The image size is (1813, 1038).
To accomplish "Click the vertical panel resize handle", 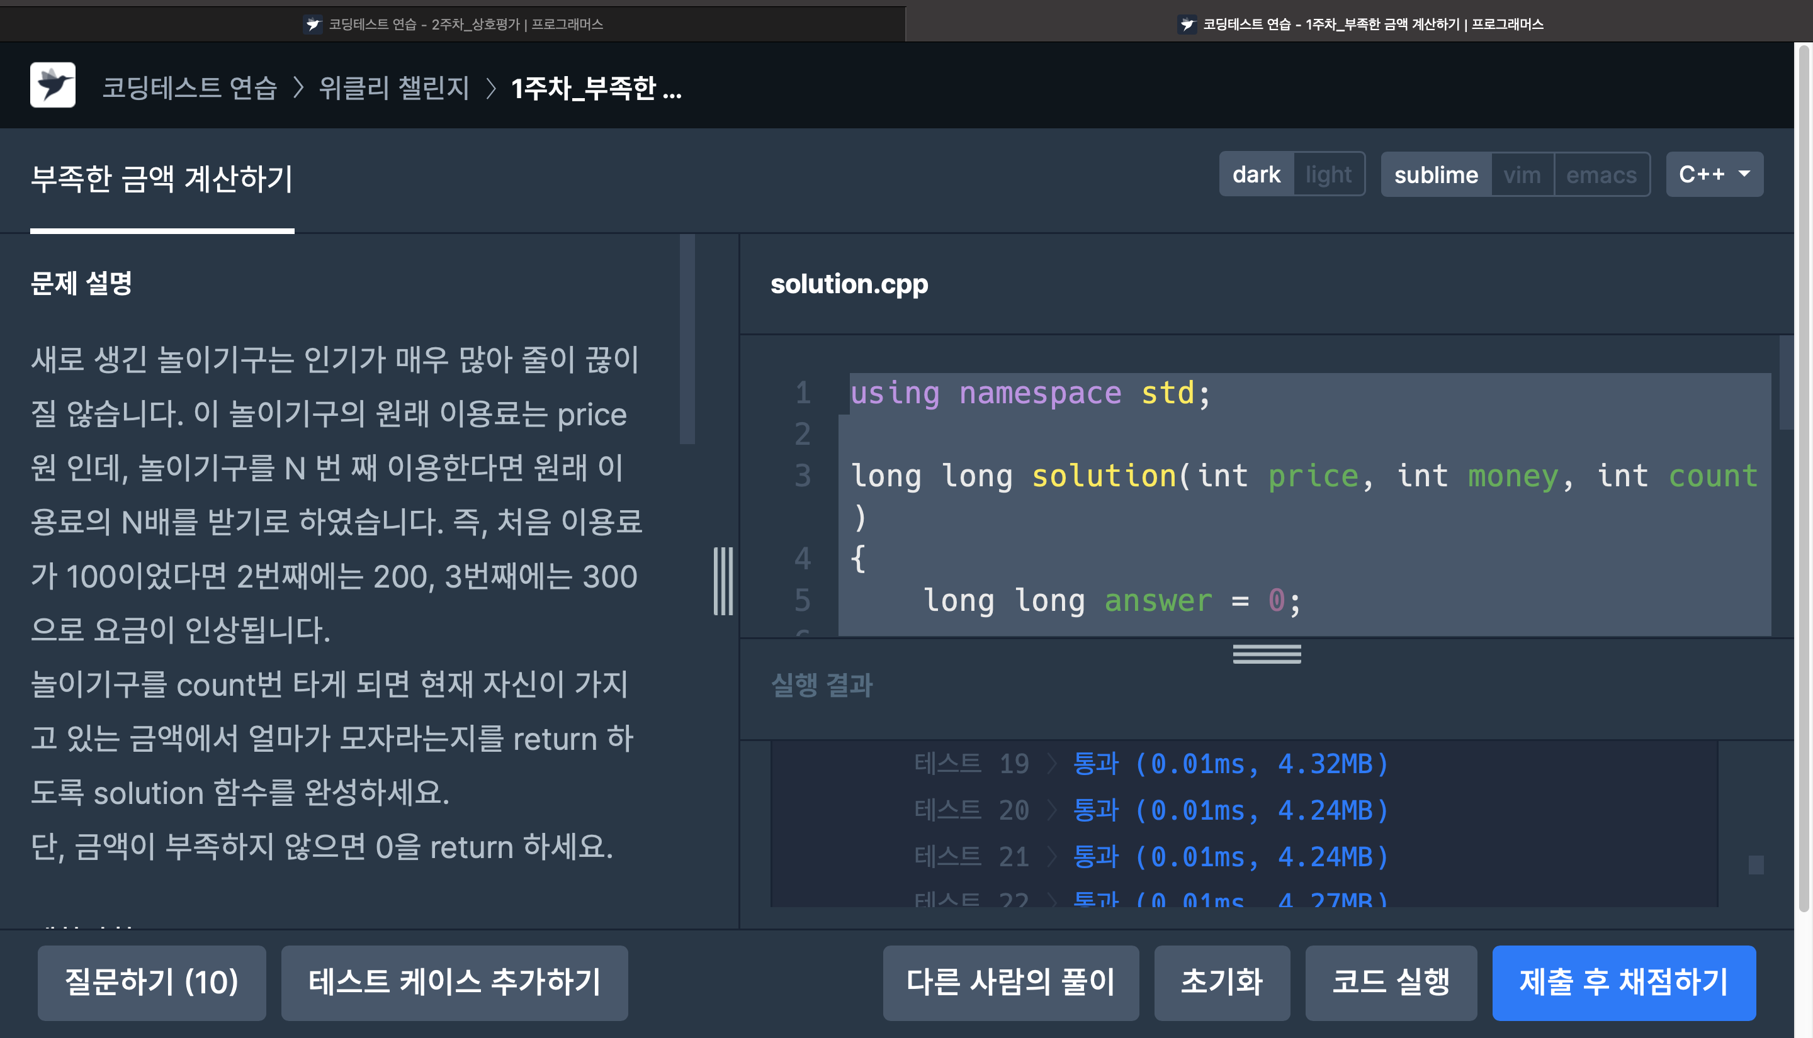I will click(x=723, y=581).
